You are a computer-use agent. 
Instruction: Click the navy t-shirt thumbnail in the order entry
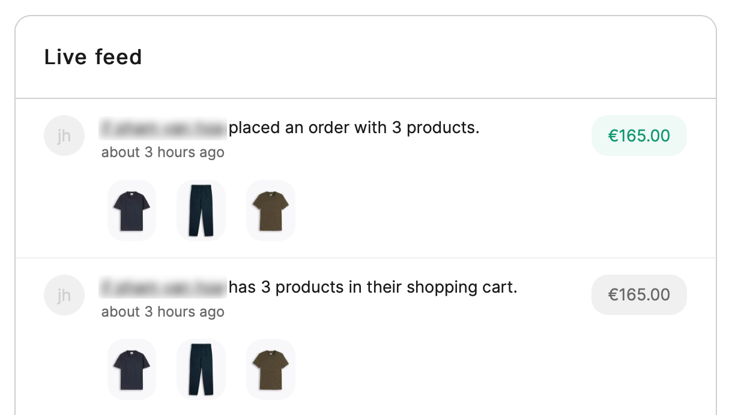coord(132,210)
